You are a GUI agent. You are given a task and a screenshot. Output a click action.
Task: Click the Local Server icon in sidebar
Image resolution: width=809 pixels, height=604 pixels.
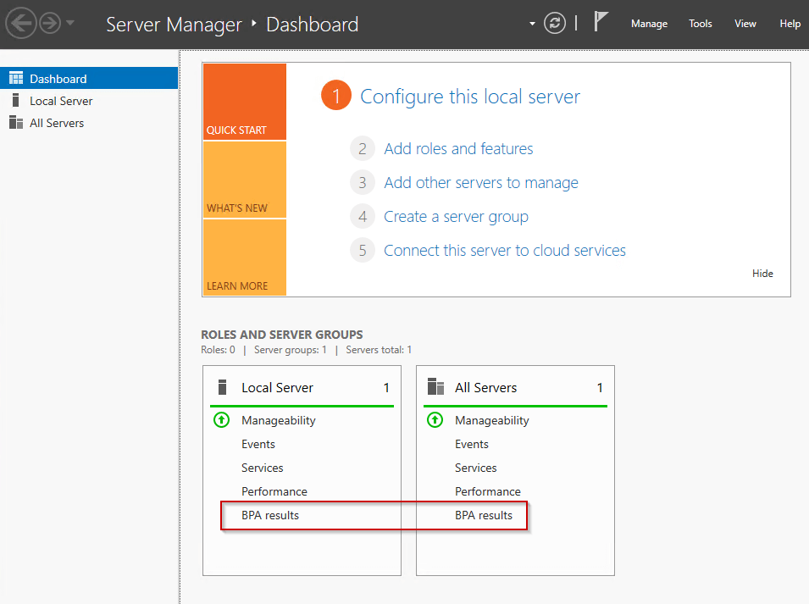pyautogui.click(x=15, y=100)
